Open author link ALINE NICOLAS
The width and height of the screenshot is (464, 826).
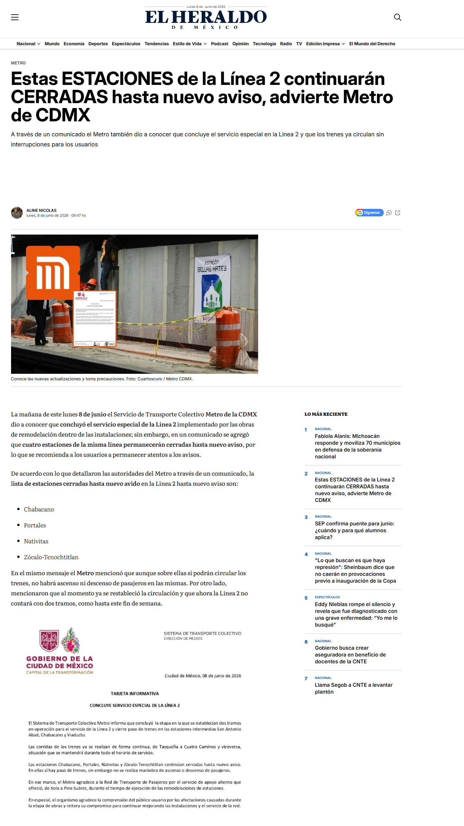[41, 210]
